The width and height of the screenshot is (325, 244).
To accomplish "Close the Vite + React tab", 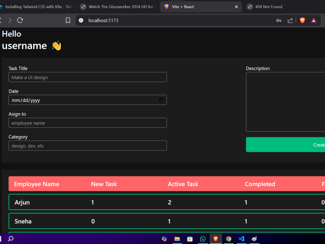I will pyautogui.click(x=236, y=7).
